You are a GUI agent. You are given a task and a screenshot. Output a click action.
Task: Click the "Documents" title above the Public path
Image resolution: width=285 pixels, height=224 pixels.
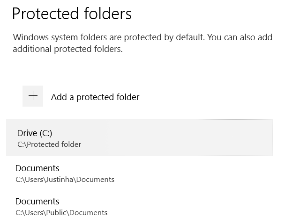point(37,202)
